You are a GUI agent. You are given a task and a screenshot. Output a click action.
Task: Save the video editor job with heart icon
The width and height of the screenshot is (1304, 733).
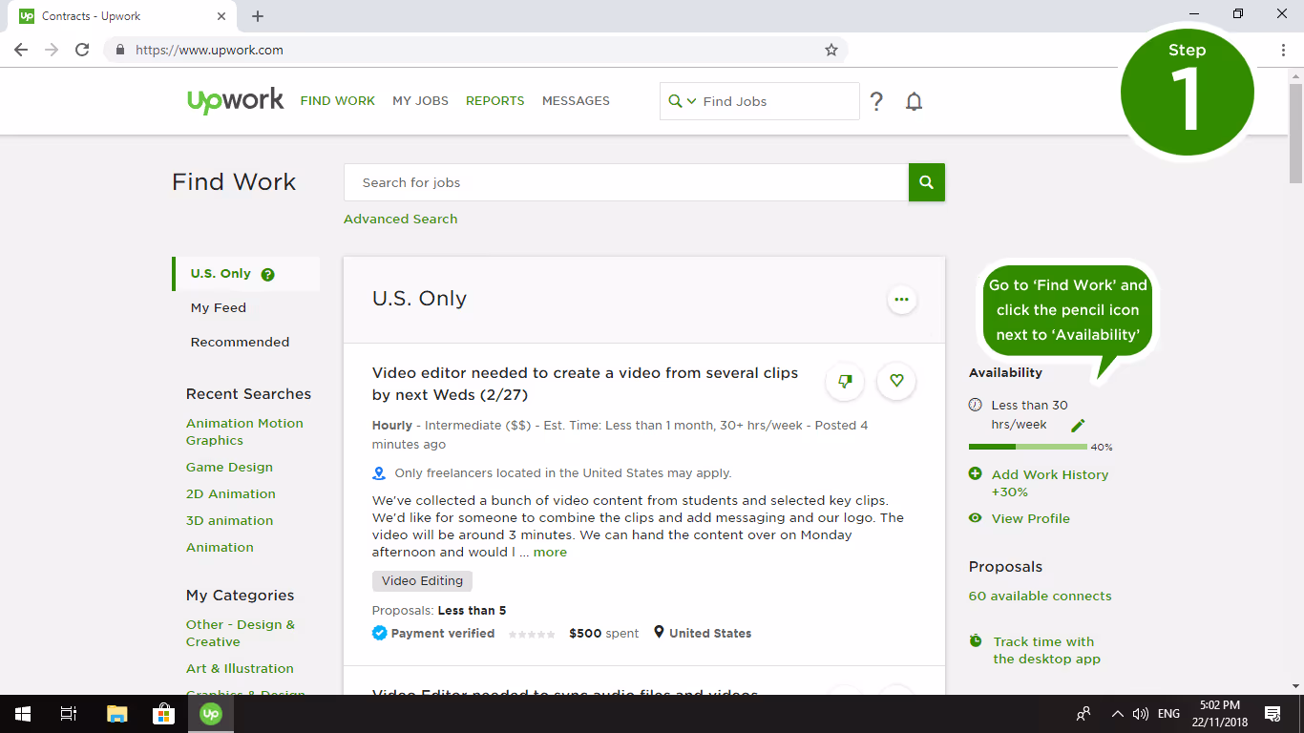click(x=896, y=381)
